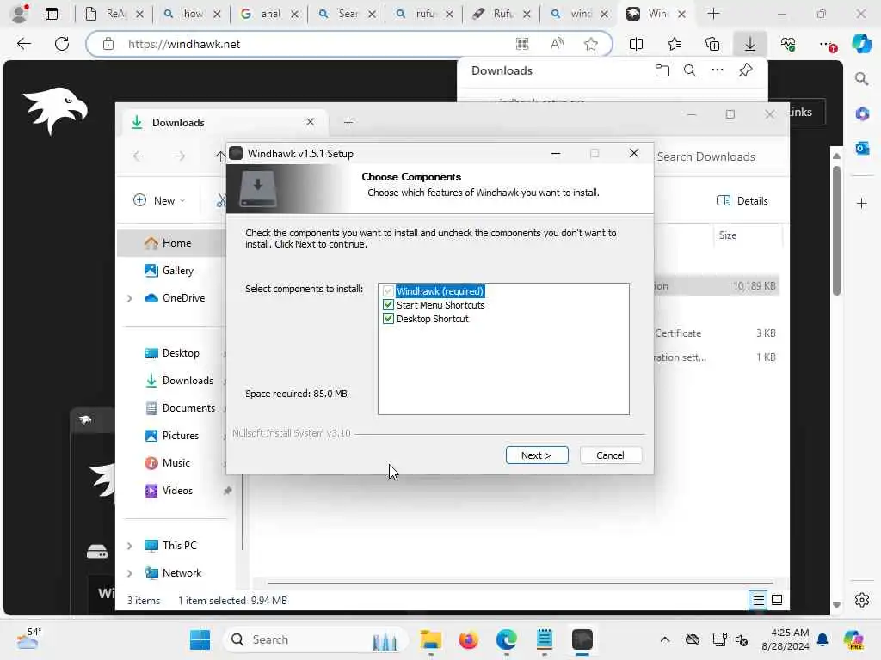Image resolution: width=881 pixels, height=660 pixels.
Task: Toggle the Edge downloads button
Action: tap(750, 44)
